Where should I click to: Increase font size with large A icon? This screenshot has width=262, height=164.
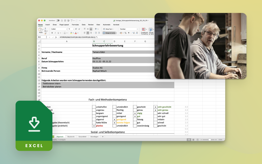tap(76, 29)
